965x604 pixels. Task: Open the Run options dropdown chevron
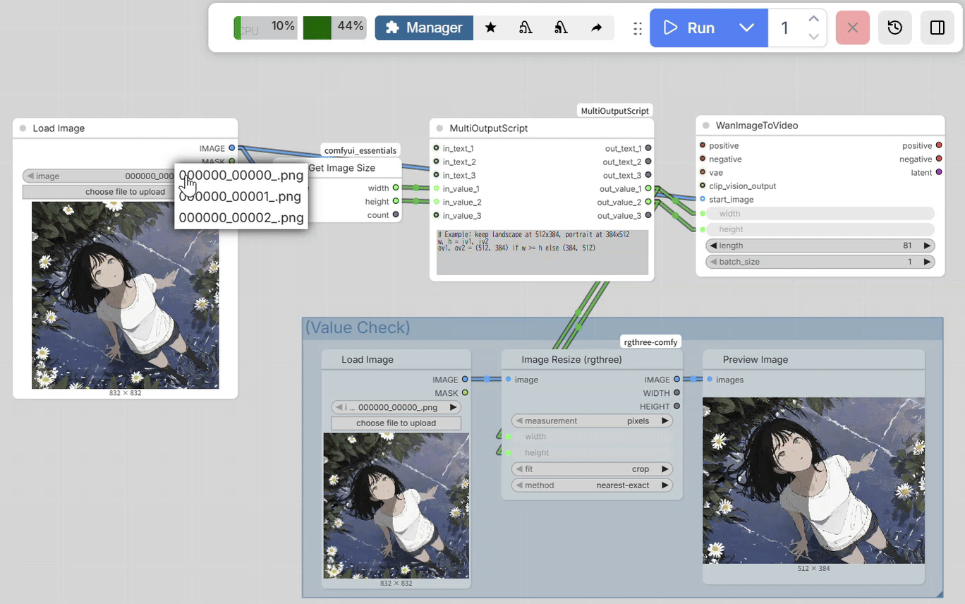click(746, 28)
